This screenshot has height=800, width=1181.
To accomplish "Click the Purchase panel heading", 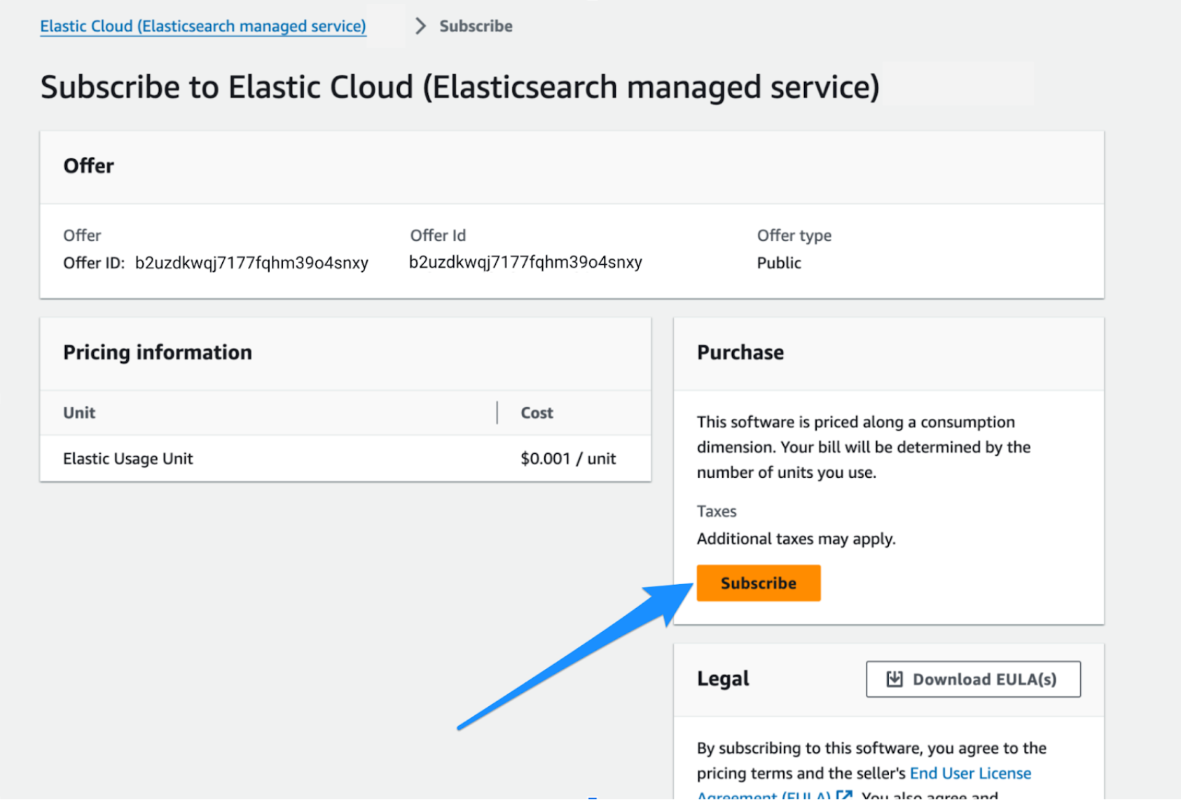I will [x=740, y=352].
